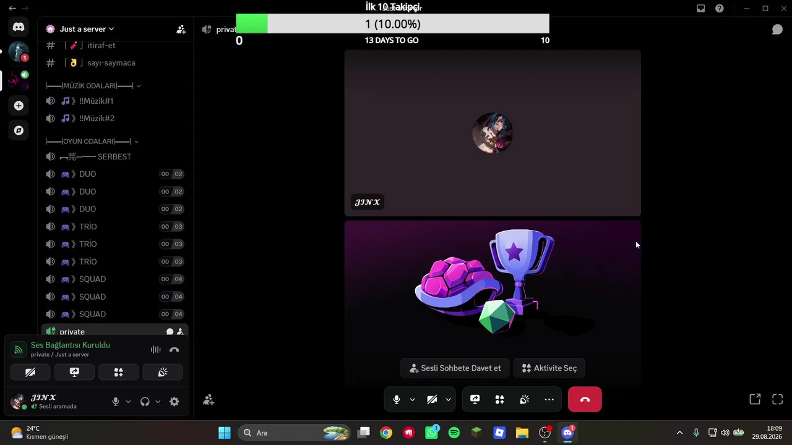The width and height of the screenshot is (792, 445).
Task: Open the second server avatar in the server list
Action: click(19, 80)
